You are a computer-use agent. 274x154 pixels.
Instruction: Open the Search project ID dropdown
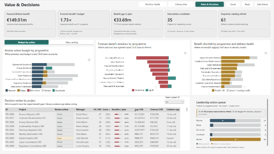coord(175,102)
